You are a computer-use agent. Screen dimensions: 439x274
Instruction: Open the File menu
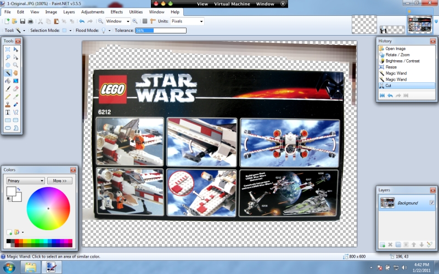(8, 12)
